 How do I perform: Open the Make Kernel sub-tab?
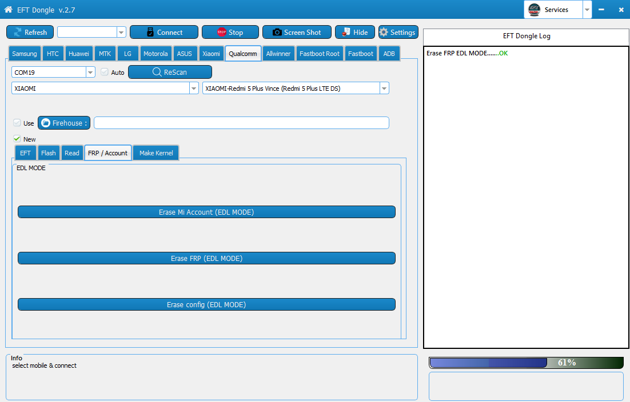156,153
